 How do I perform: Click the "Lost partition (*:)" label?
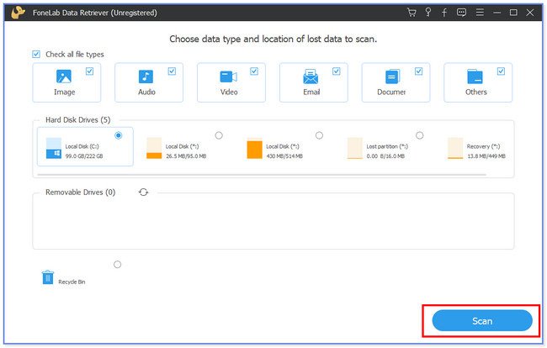(387, 146)
